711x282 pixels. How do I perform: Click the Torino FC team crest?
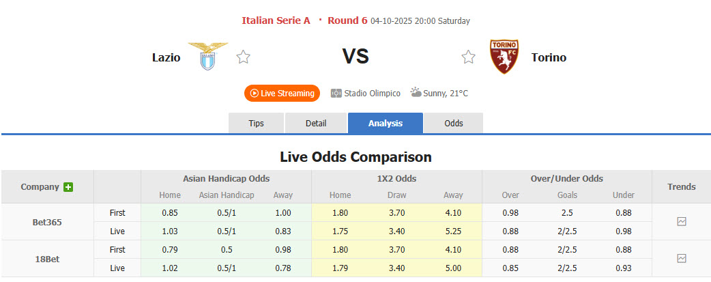point(505,57)
